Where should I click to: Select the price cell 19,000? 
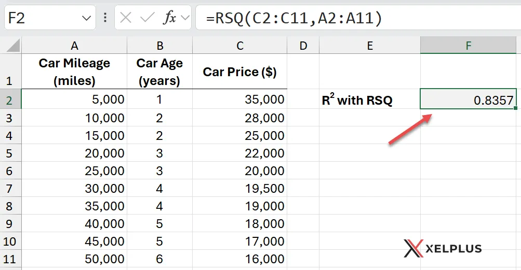[x=240, y=206]
